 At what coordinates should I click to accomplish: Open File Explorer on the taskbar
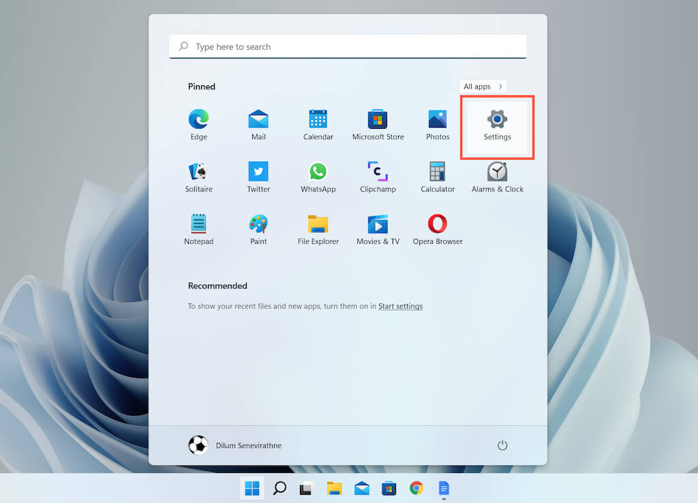pyautogui.click(x=334, y=488)
